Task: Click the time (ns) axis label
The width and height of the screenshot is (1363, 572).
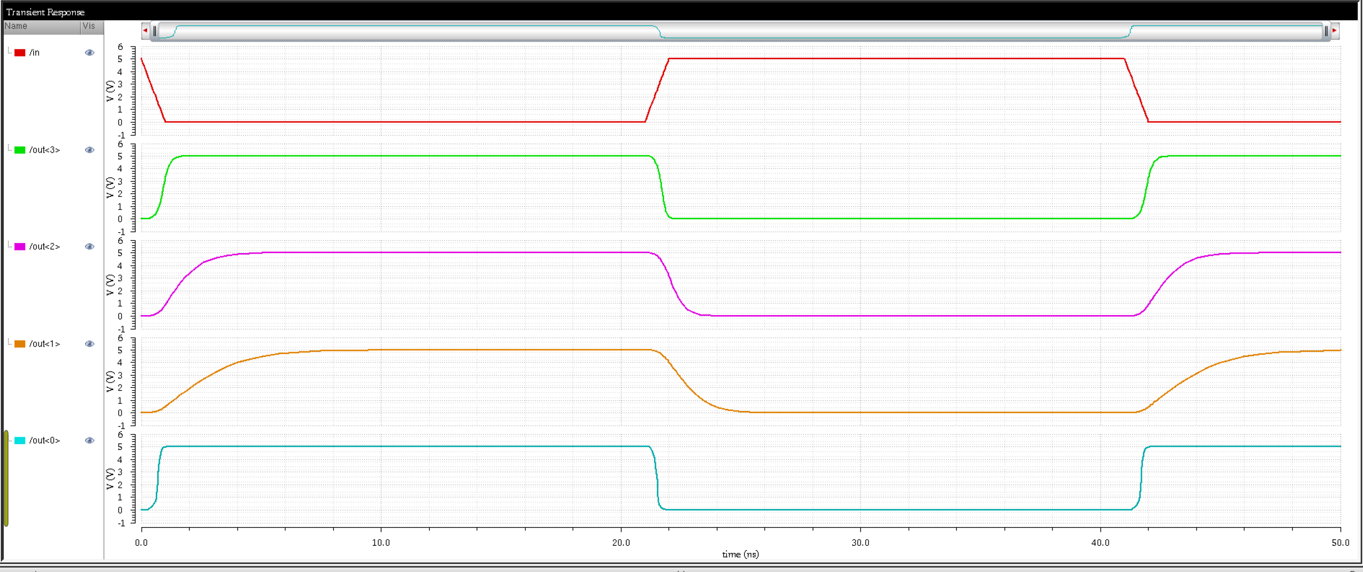Action: pos(740,554)
